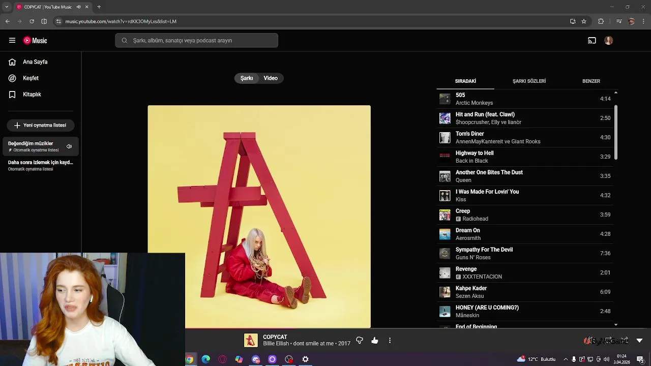Viewport: 651px width, 366px height.
Task: Open Chrome side panel icon
Action: (x=44, y=21)
